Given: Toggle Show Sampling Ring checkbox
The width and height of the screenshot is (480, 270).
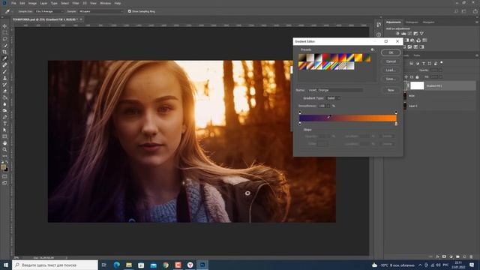Looking at the screenshot, I should pyautogui.click(x=130, y=11).
